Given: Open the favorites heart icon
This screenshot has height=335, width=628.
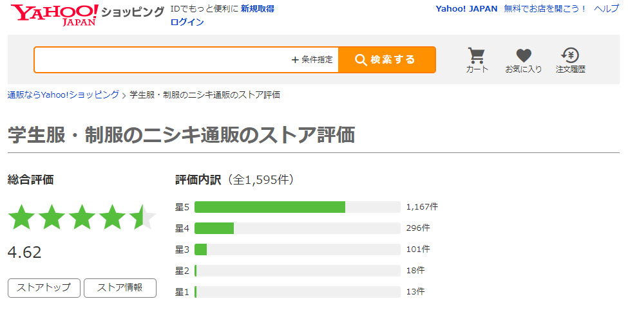Looking at the screenshot, I should coord(524,55).
